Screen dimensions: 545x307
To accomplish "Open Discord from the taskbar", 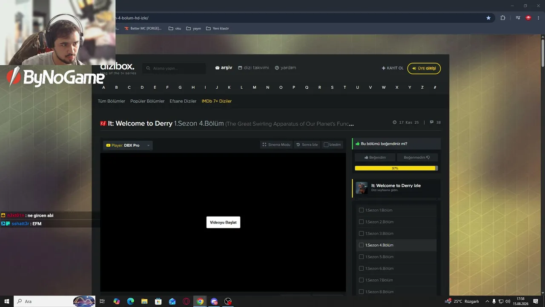I will 214,301.
